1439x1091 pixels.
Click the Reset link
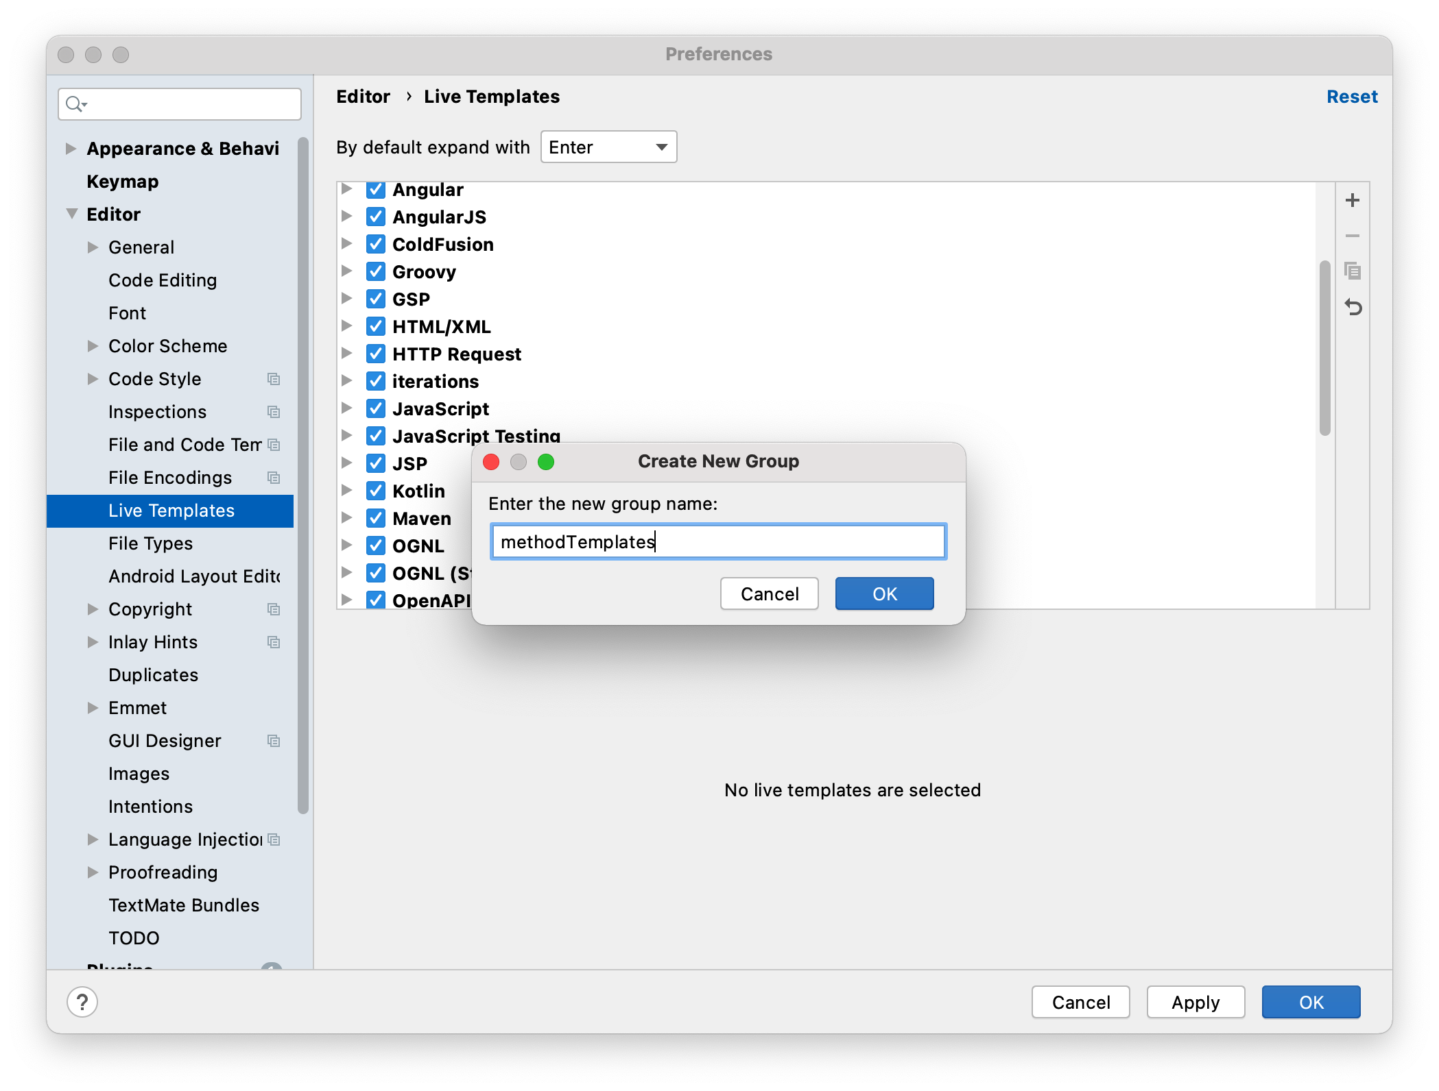click(1352, 97)
